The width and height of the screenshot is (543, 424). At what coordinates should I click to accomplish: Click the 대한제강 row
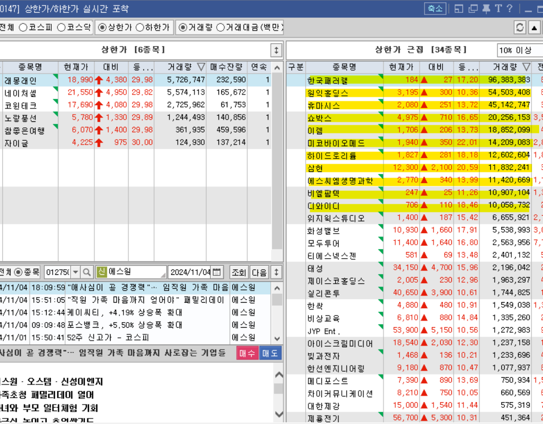pyautogui.click(x=415, y=405)
